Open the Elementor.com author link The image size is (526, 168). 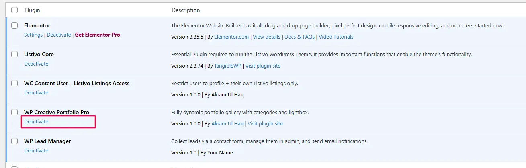tap(231, 37)
